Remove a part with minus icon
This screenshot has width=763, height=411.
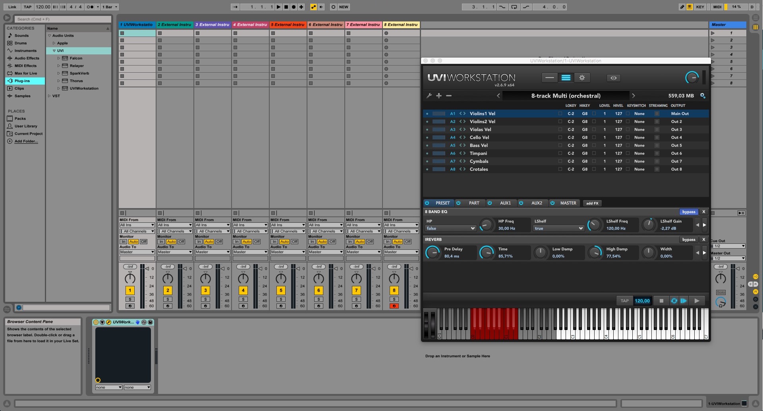point(449,96)
